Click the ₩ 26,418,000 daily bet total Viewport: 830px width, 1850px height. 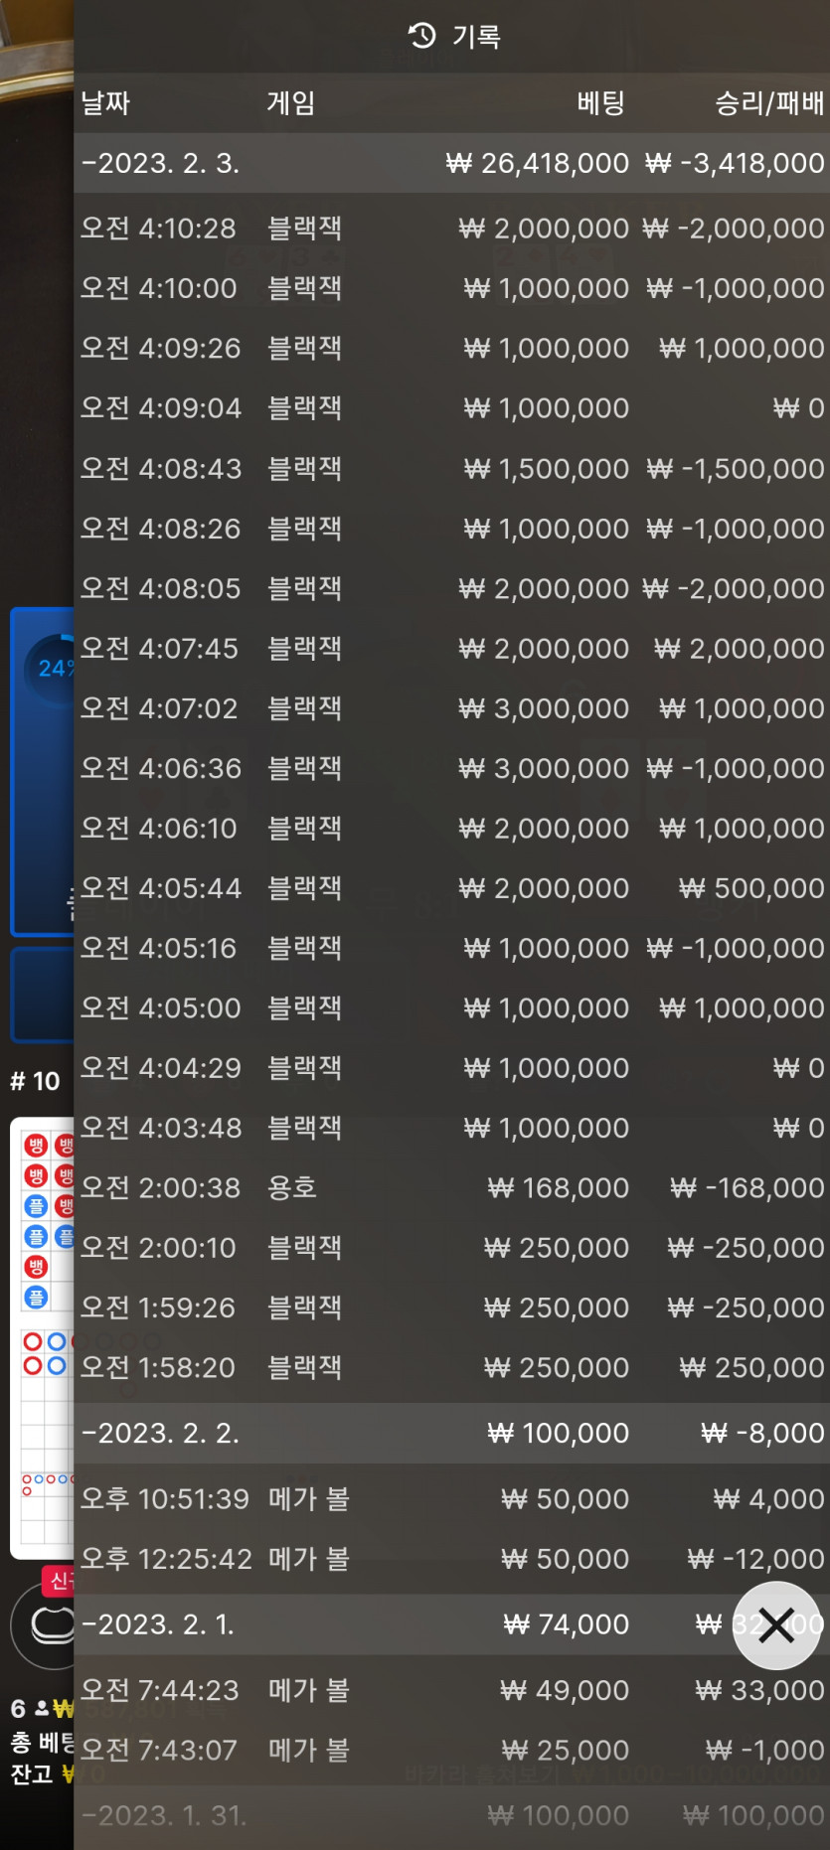point(538,163)
